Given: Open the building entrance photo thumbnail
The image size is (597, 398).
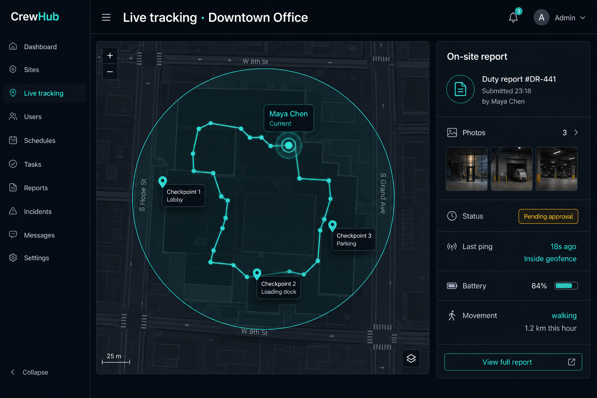Looking at the screenshot, I should [x=466, y=169].
